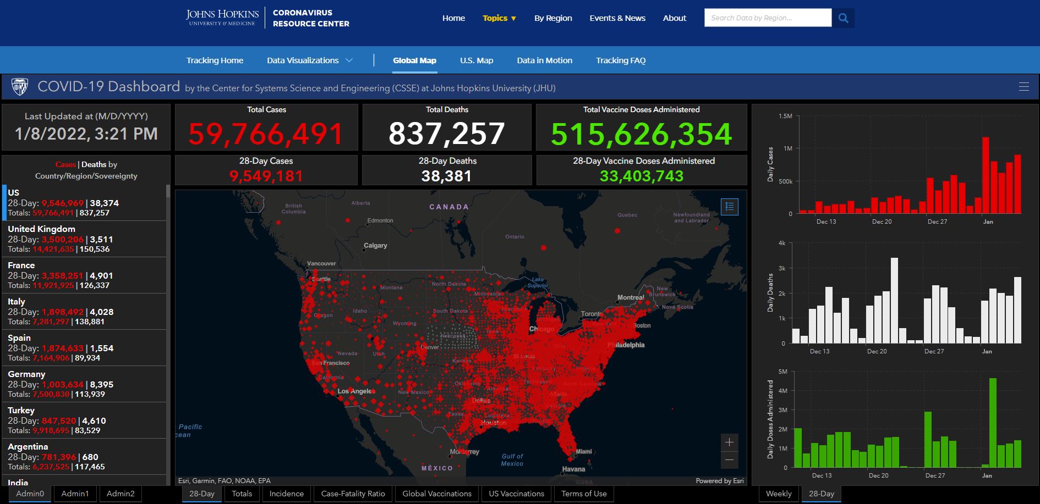Switch map to Totals tab
Image resolution: width=1040 pixels, height=504 pixels.
click(242, 494)
